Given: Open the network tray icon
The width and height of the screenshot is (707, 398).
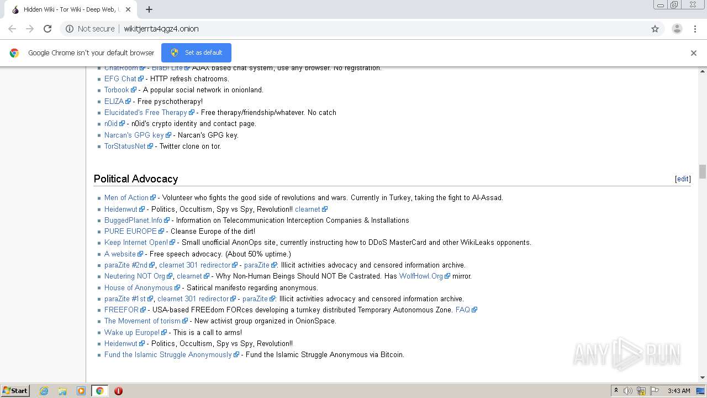Looking at the screenshot, I should tap(641, 391).
